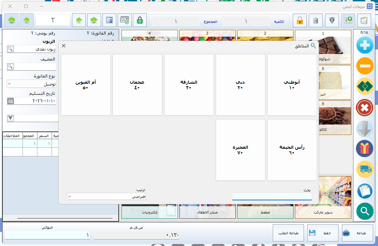This screenshot has width=378, height=246.
Task: Click the orange minus icon in sidebar
Action: 365,66
